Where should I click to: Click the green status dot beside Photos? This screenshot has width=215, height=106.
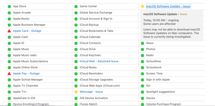coord(142,49)
